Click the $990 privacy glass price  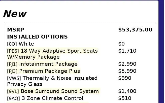[125, 78]
